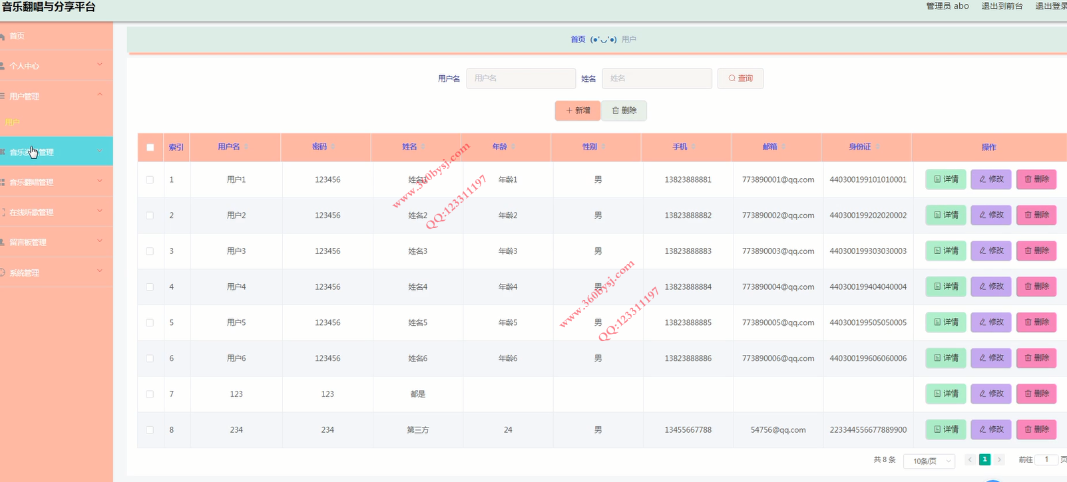1067x482 pixels.
Task: Sort table by 身份证 column sort arrows
Action: [877, 147]
